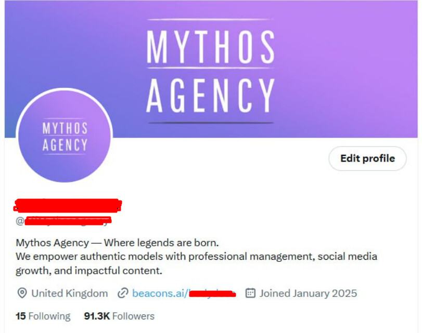This screenshot has width=422, height=333.
Task: Click the location pin icon
Action: click(x=22, y=293)
